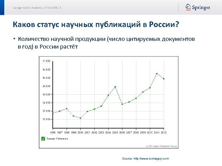The height and width of the screenshot is (166, 222).
Task: Click the '2012' x-axis label
Action: pos(164,132)
